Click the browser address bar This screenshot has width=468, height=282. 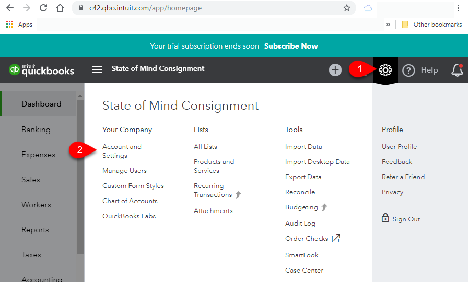(214, 8)
